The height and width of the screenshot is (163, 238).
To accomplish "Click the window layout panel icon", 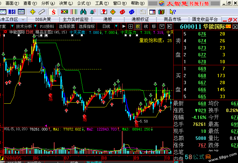I will [x=152, y=12].
